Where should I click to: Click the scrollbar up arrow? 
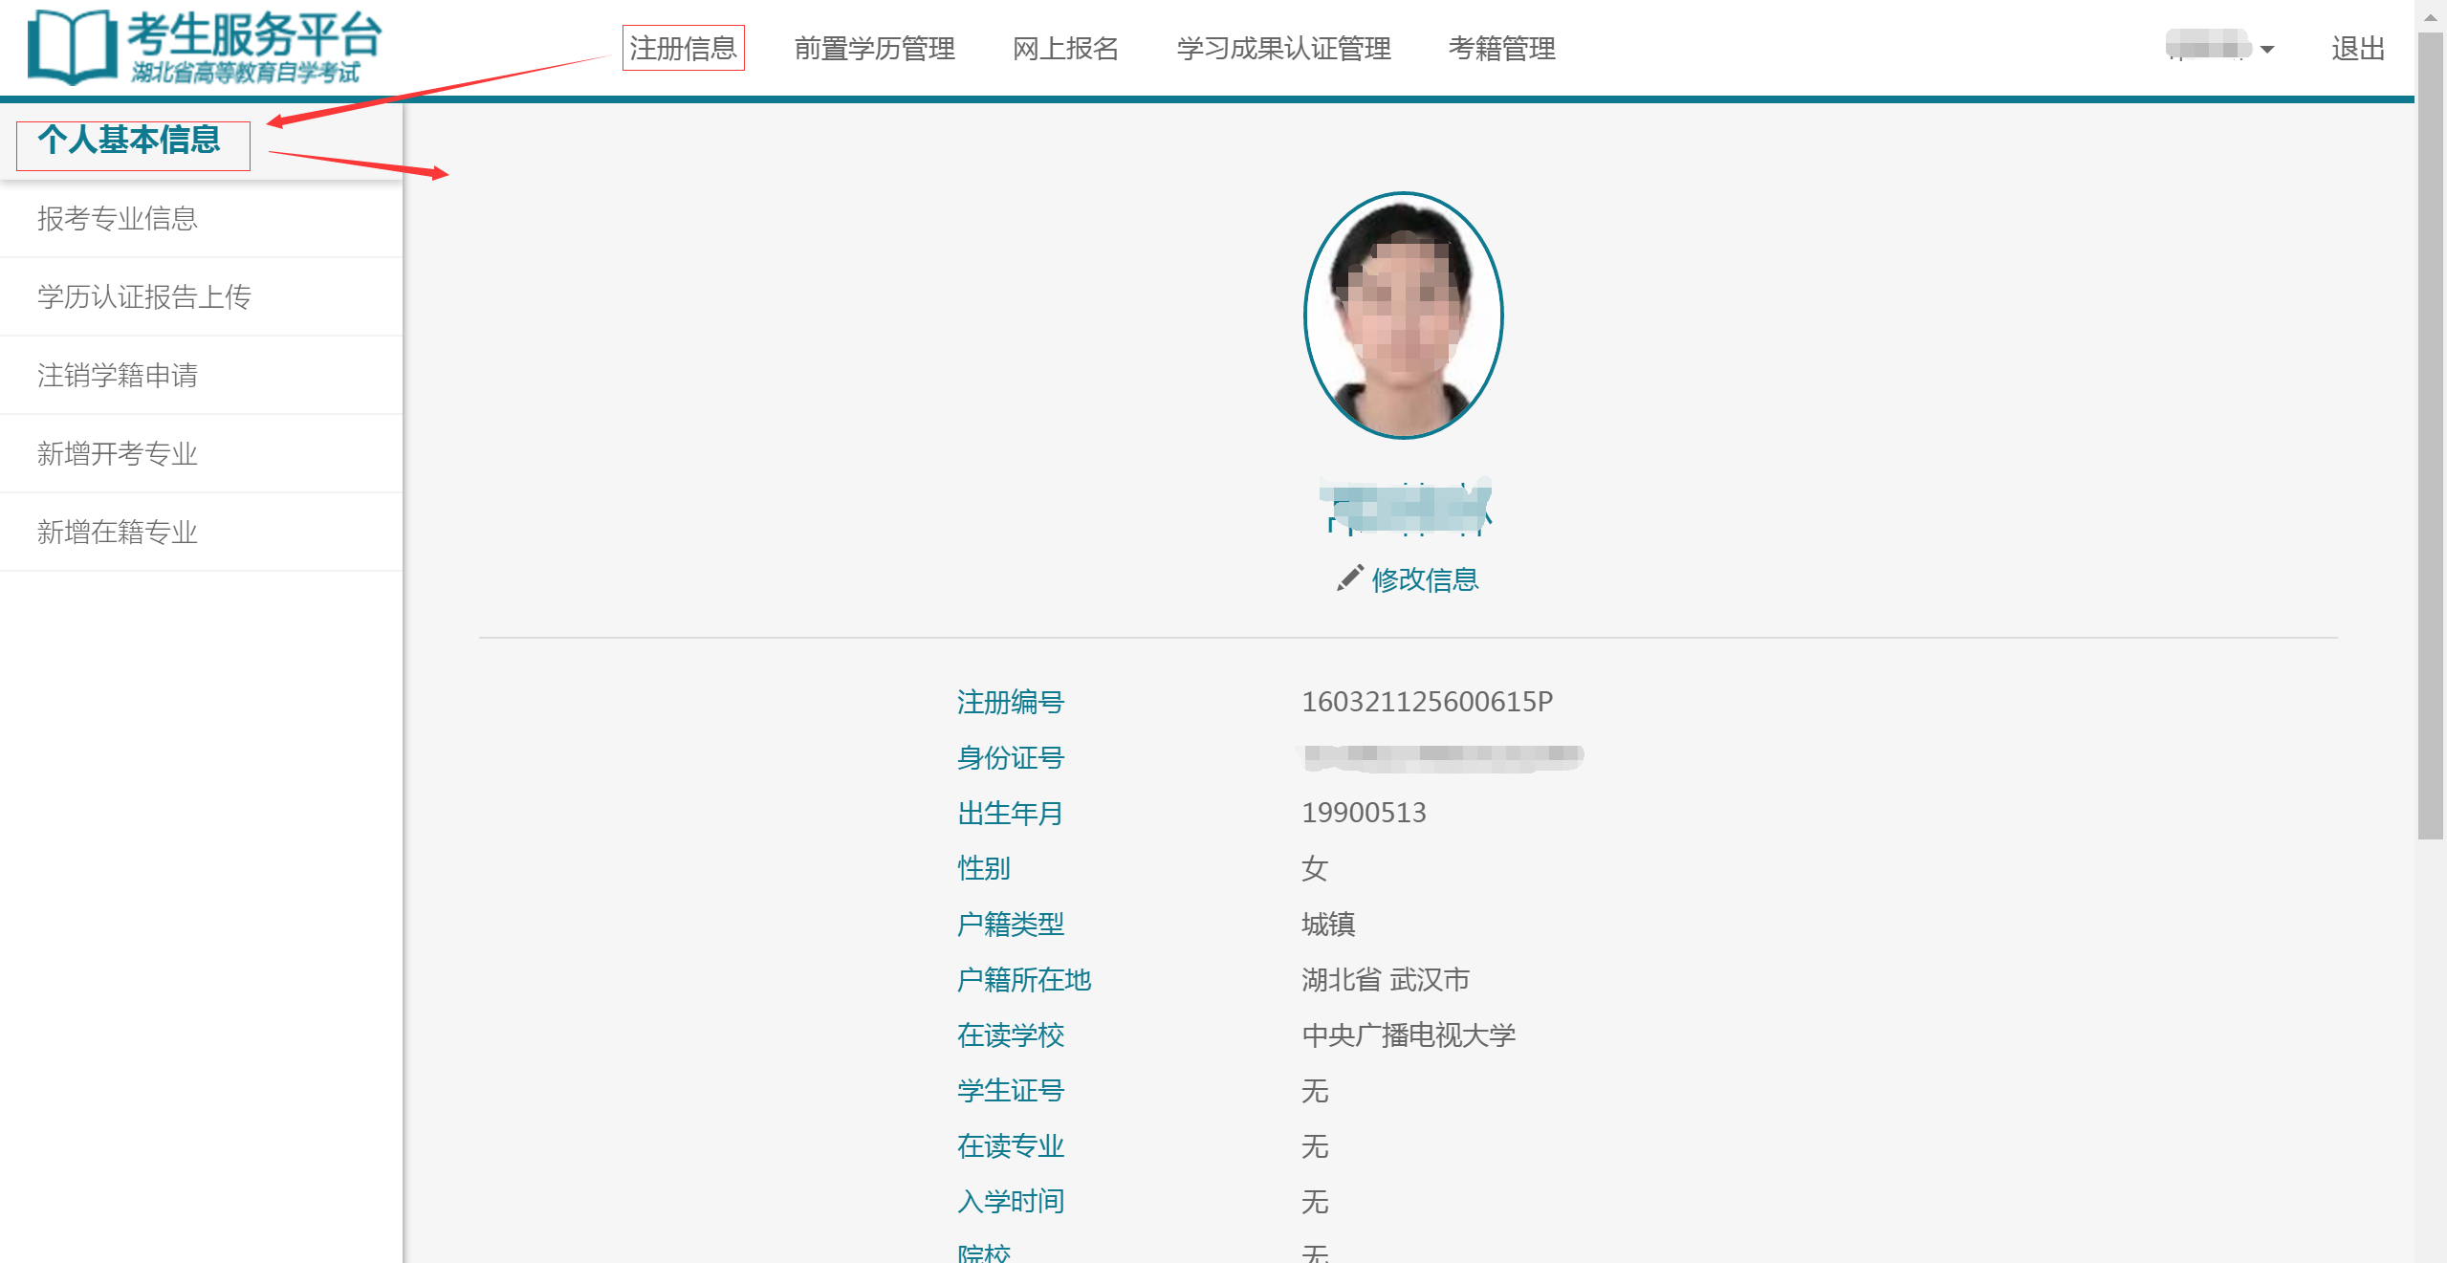pos(2430,16)
